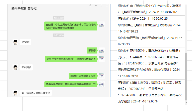
Task: Click sender avatar beside 那就好 message
Action: click(x=102, y=50)
